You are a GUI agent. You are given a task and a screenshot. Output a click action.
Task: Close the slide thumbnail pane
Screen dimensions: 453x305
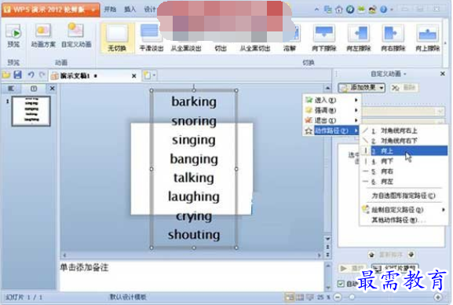[52, 88]
